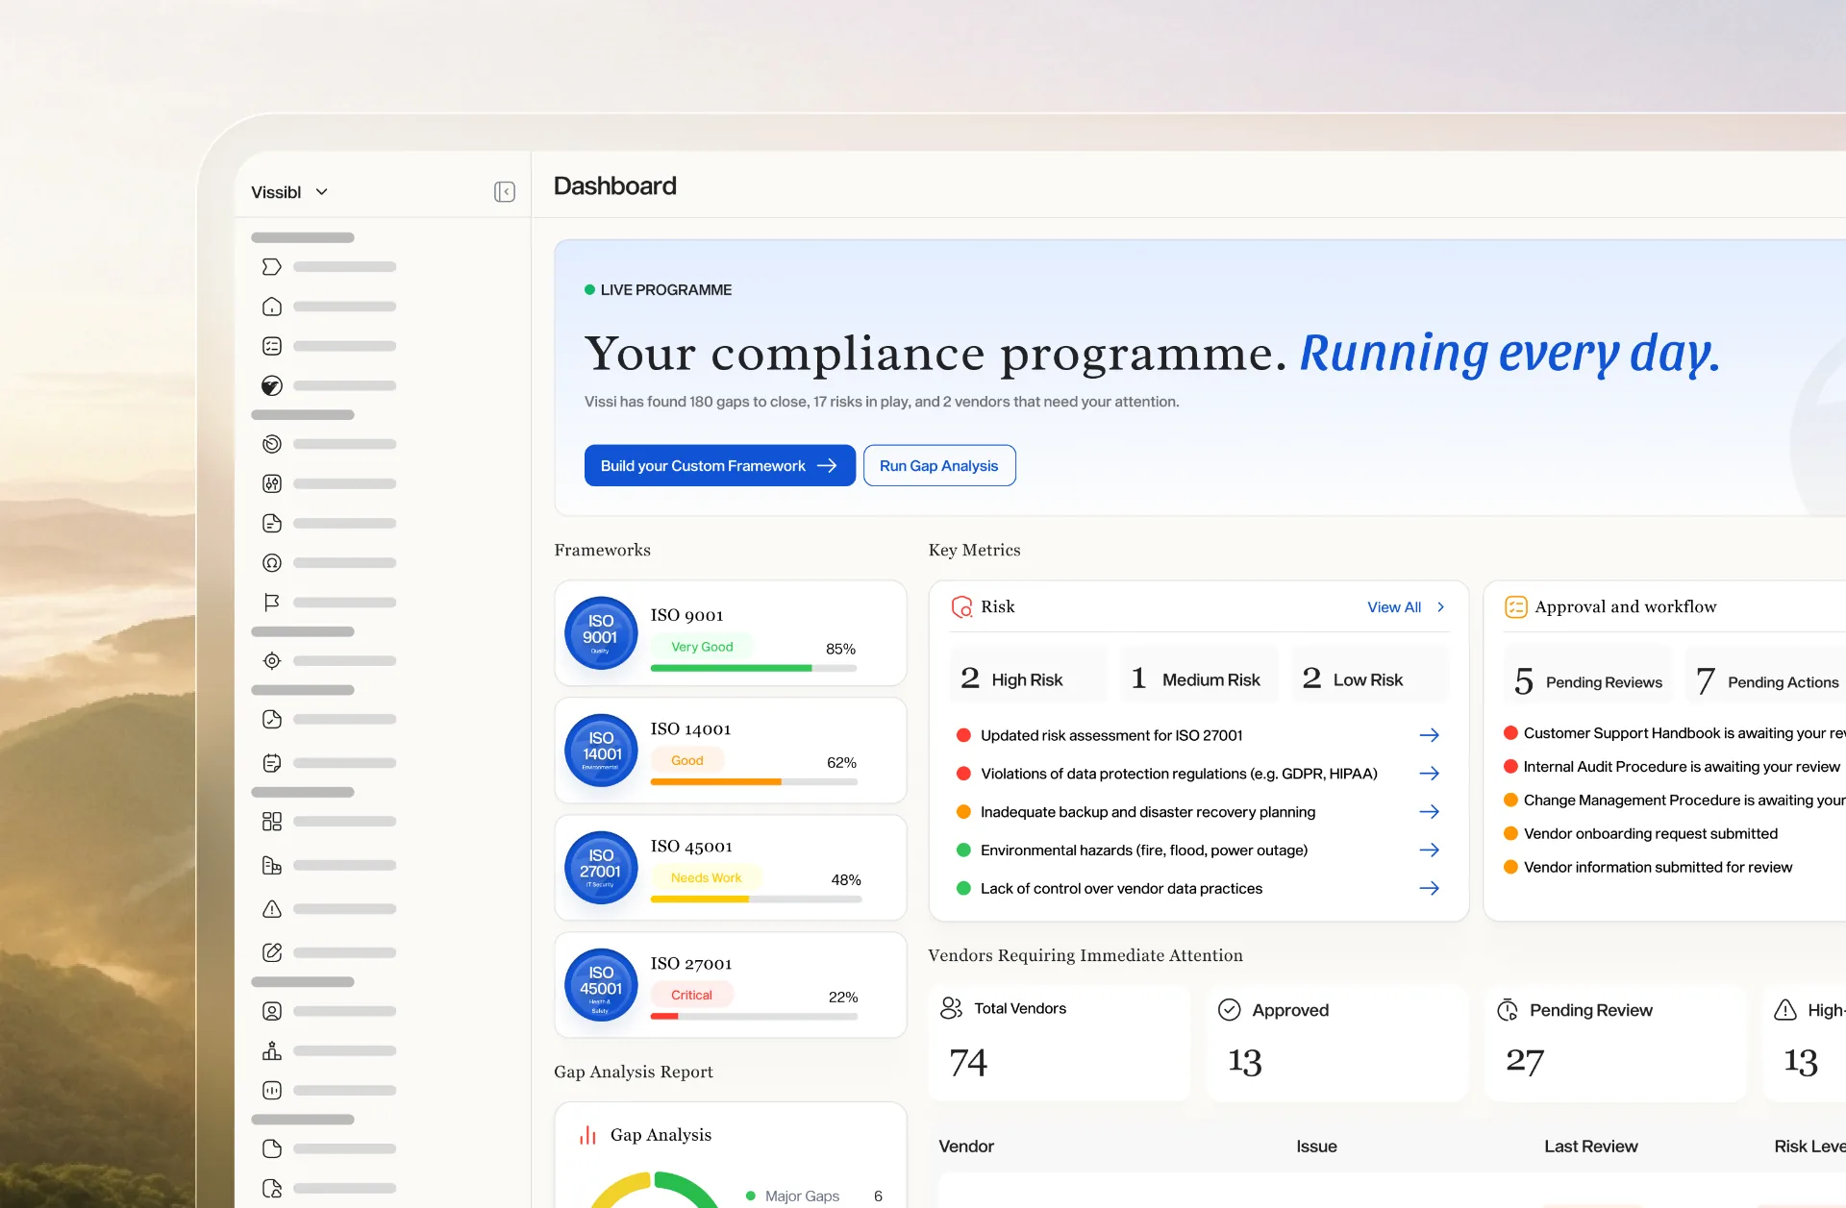Click the podium star icon in sidebar
1846x1208 pixels.
[272, 1050]
